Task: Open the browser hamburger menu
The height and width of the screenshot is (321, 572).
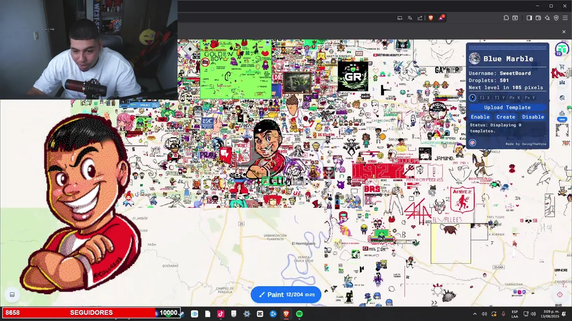Action: pyautogui.click(x=565, y=18)
